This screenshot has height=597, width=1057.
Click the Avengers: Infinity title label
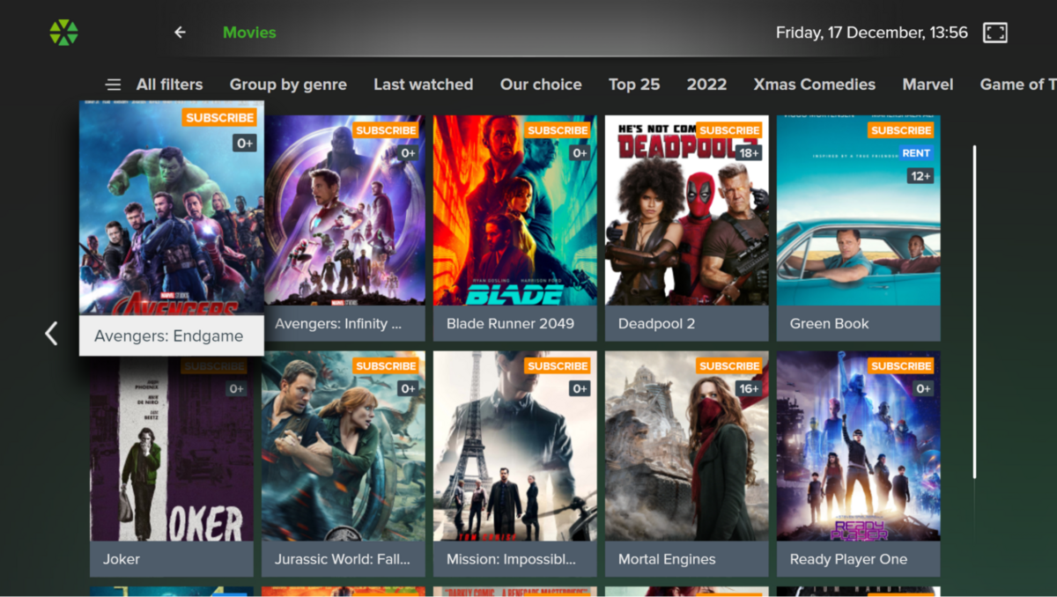click(x=338, y=323)
